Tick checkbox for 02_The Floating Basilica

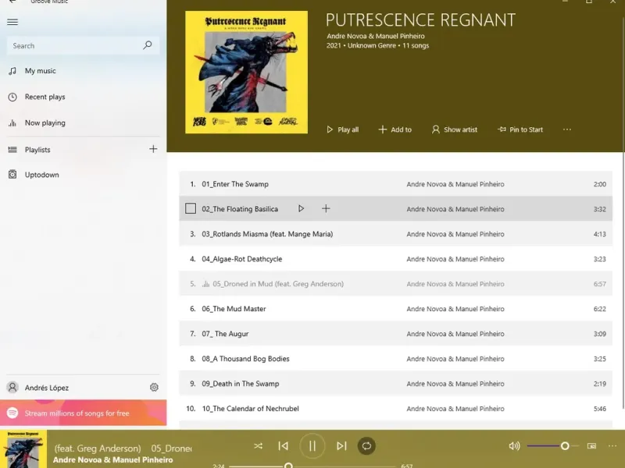pos(191,208)
